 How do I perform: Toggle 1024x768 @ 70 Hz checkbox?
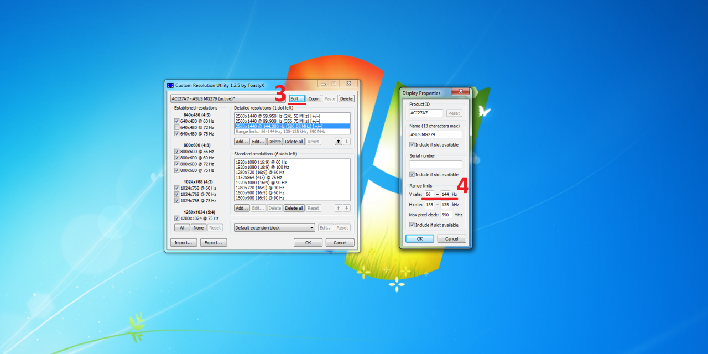click(x=177, y=195)
